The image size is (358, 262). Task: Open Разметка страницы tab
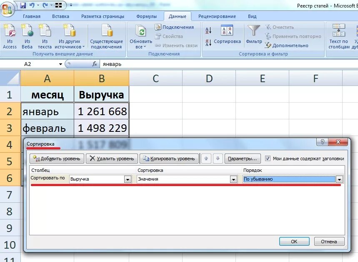(x=103, y=16)
